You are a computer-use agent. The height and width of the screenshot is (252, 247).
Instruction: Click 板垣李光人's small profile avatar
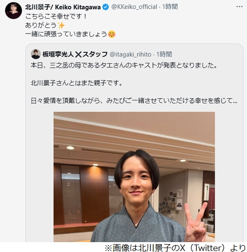tap(36, 54)
